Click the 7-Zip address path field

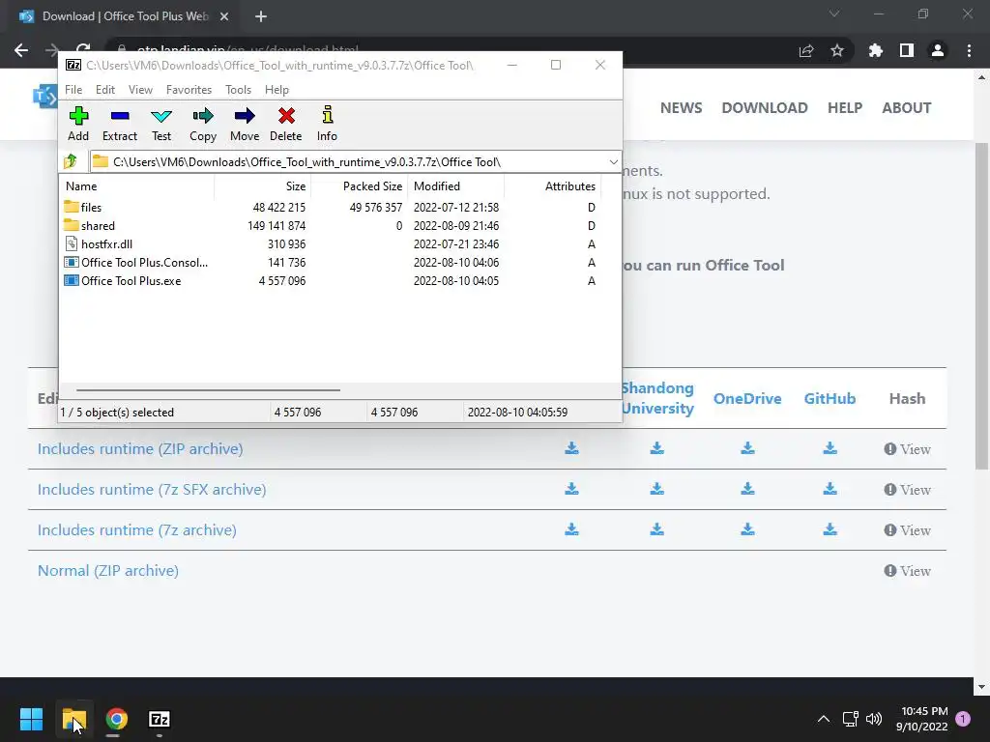click(x=356, y=162)
